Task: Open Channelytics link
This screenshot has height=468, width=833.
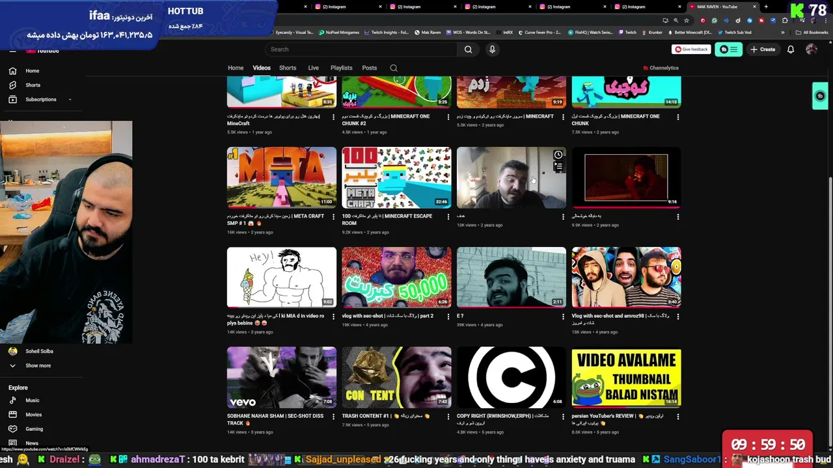Action: (x=661, y=68)
